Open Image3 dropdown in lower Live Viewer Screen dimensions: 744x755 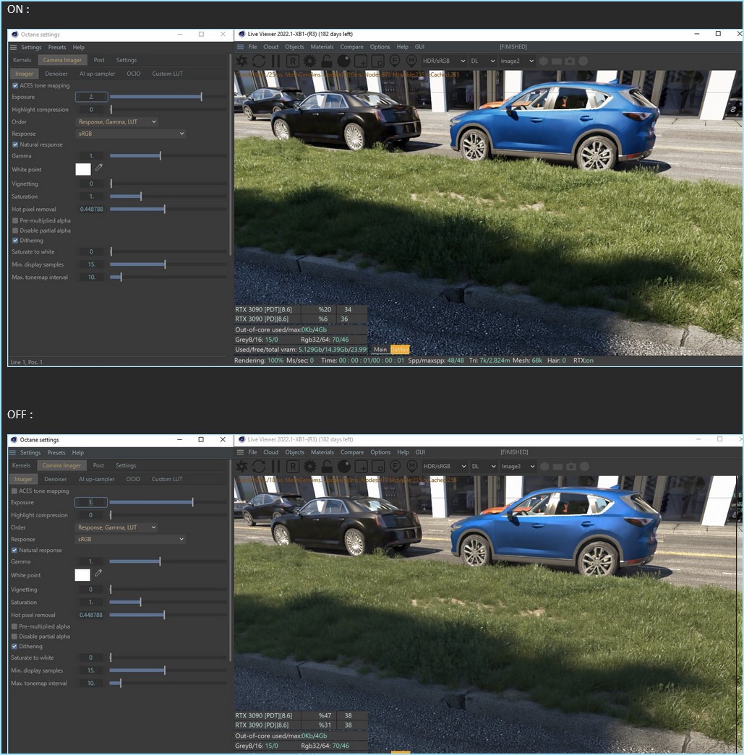click(x=518, y=467)
